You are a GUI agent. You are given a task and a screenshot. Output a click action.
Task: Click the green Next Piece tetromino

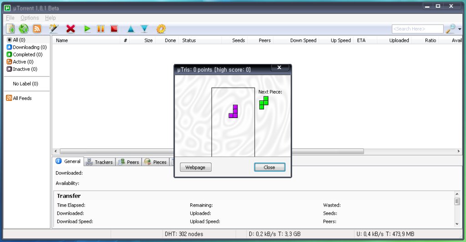click(264, 103)
